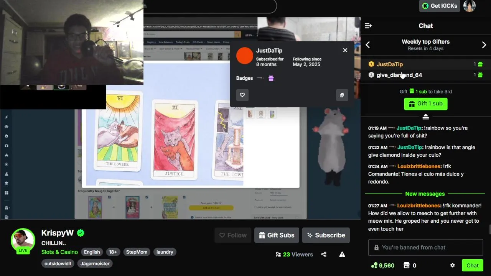This screenshot has width=491, height=276.
Task: Click the banned chat input field
Action: click(x=426, y=248)
